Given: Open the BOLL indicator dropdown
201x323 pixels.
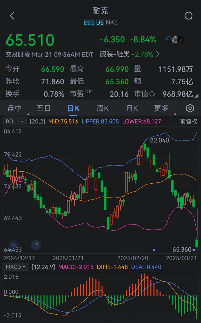Looking at the screenshot, I should 15,121.
